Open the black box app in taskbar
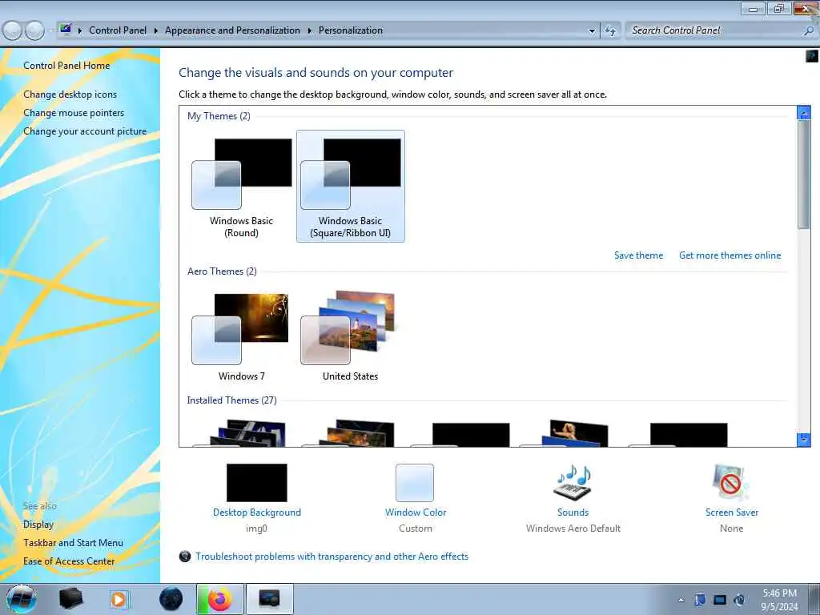 point(70,599)
